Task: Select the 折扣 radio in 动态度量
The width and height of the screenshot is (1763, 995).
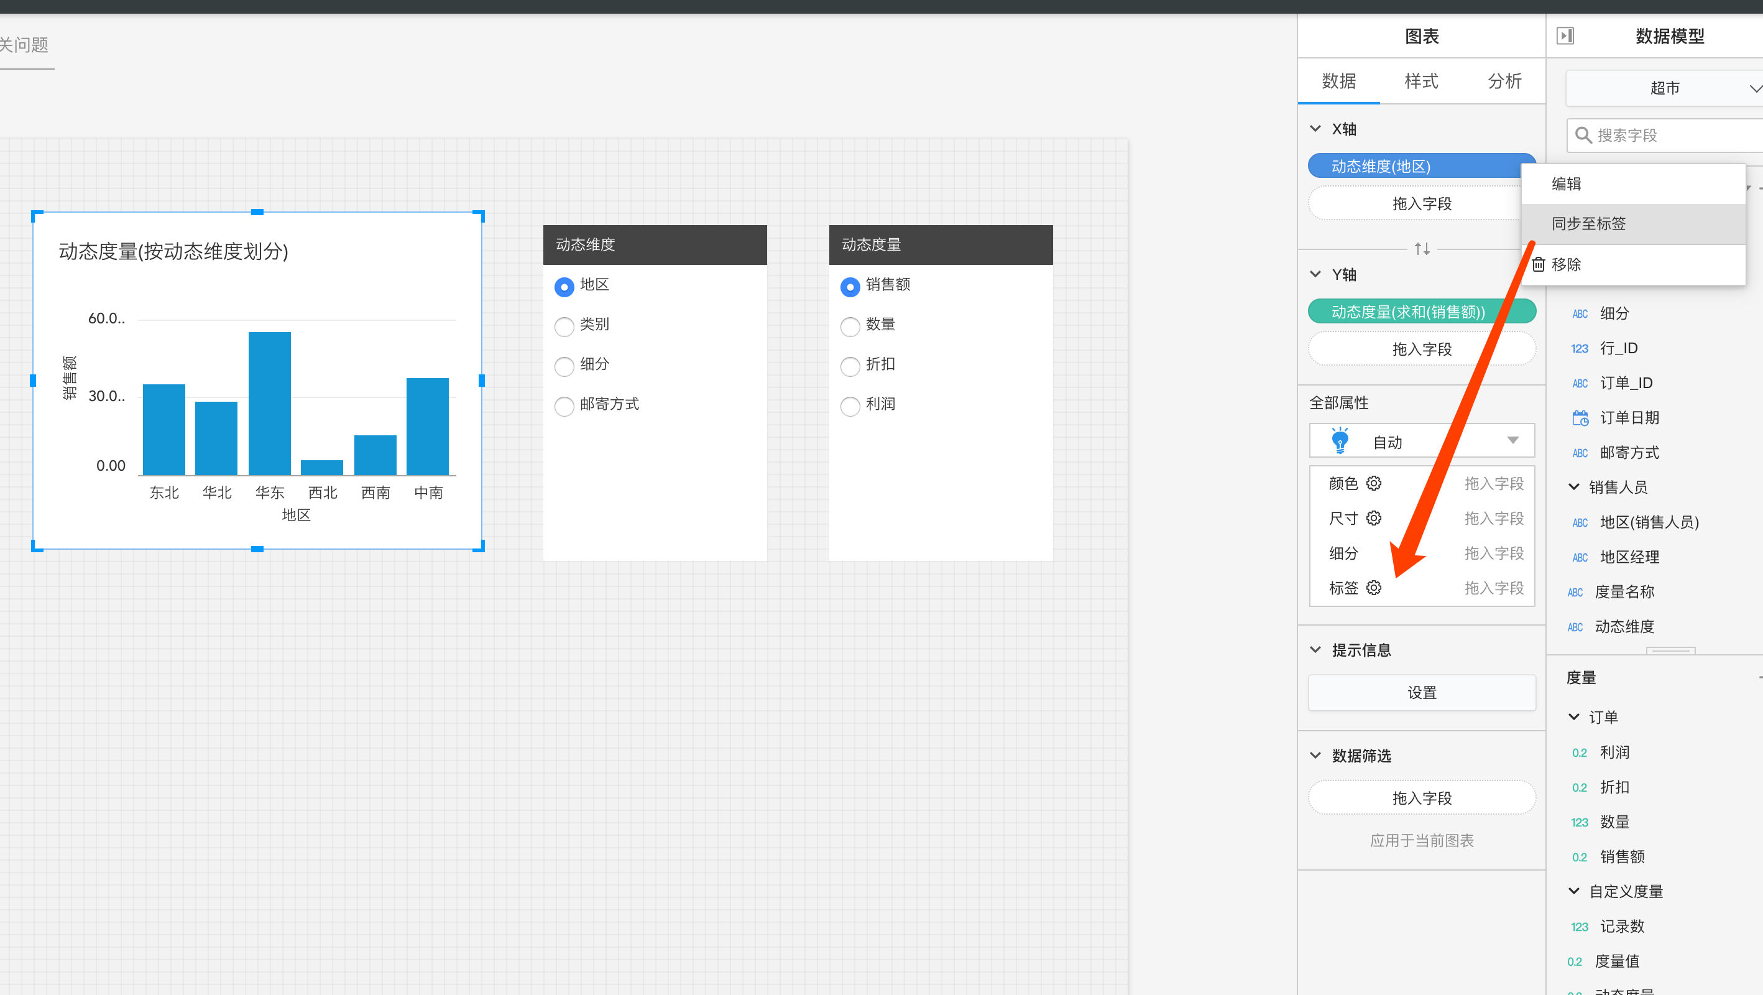Action: coord(850,366)
